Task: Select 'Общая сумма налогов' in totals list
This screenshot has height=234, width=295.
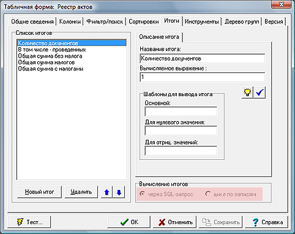Action: (x=47, y=62)
